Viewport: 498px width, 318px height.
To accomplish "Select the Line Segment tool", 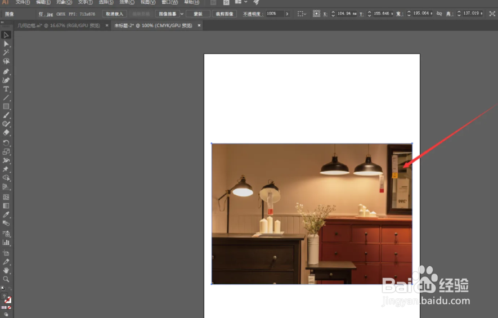I will click(x=6, y=98).
